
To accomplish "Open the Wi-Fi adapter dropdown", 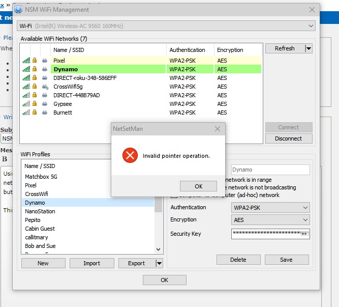I will 166,26.
